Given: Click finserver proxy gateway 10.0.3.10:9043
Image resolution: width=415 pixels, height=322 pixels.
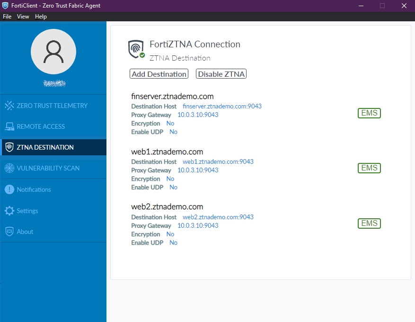Looking at the screenshot, I should point(198,115).
